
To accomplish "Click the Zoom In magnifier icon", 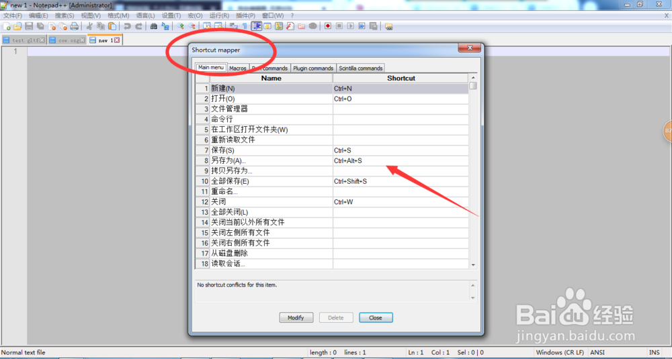I will pos(180,26).
